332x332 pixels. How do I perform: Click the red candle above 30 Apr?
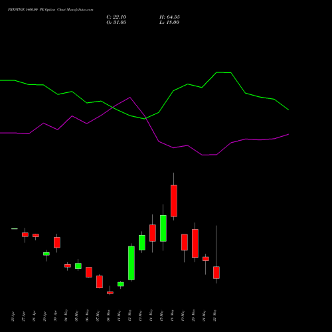[x=57, y=242]
